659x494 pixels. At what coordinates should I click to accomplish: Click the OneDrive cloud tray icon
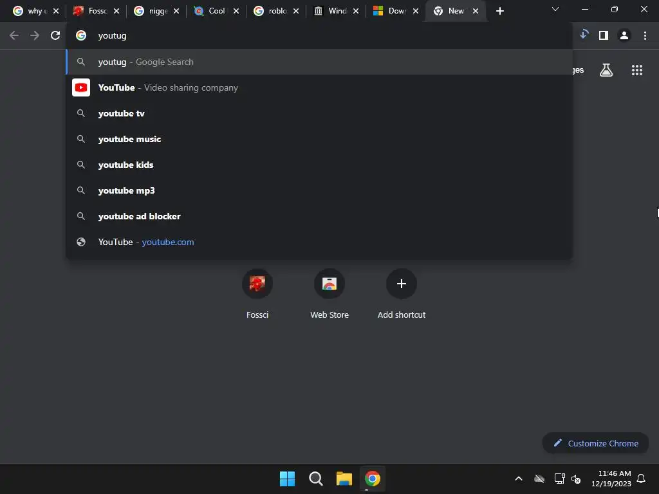coord(539,479)
